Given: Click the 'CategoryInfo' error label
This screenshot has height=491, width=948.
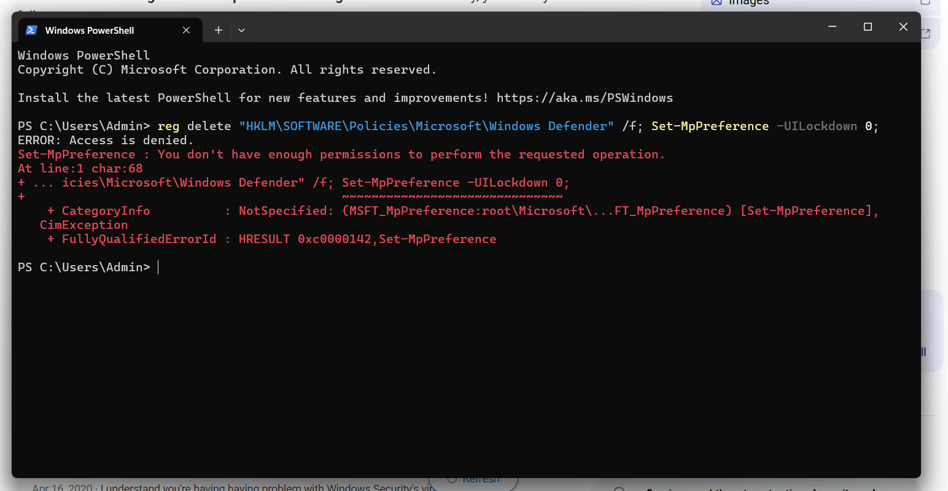Looking at the screenshot, I should coord(106,211).
